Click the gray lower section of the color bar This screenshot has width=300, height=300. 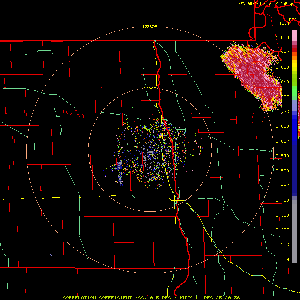(294, 232)
